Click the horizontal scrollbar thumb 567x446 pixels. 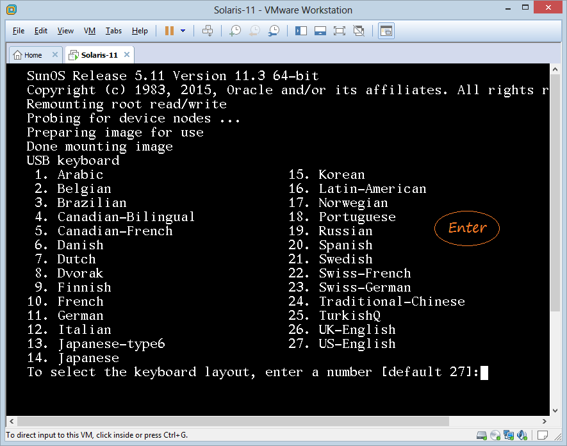pos(233,422)
